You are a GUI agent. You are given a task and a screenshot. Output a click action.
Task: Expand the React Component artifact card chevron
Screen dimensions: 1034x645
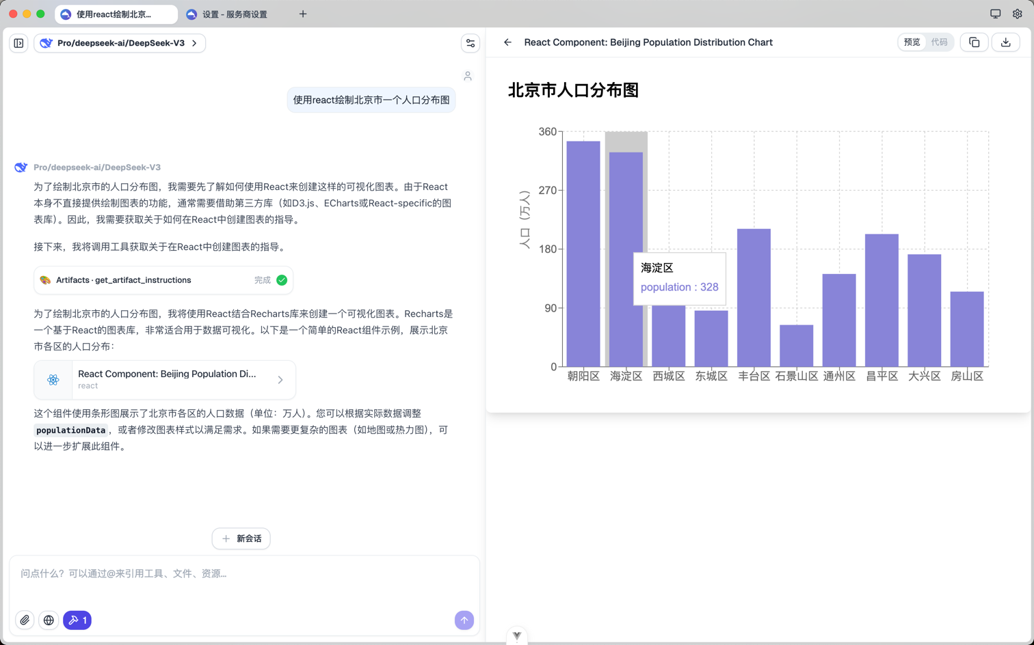point(280,380)
